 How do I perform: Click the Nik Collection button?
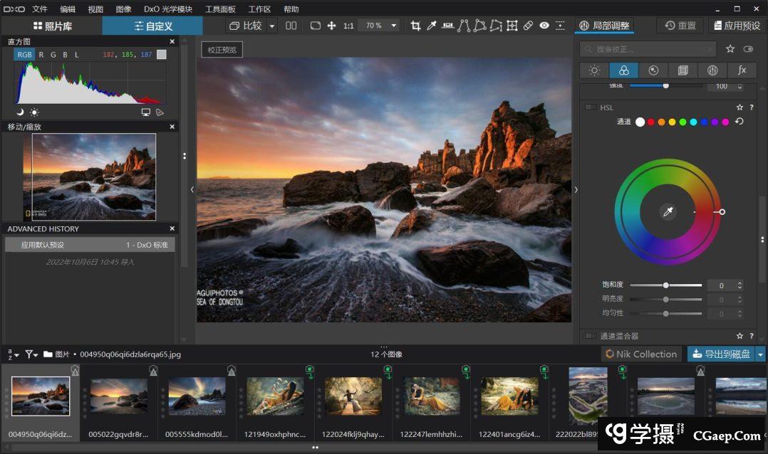click(640, 354)
